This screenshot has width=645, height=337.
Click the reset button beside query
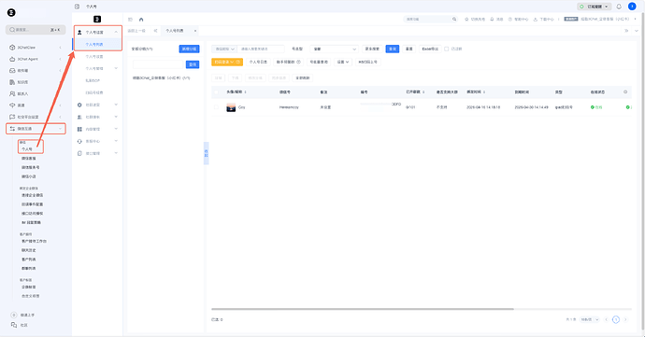click(x=408, y=49)
